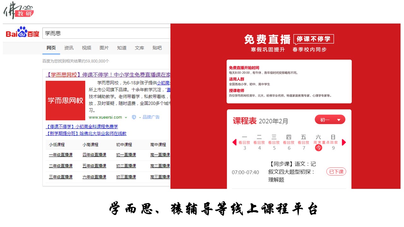Viewport: 404px width, 227px height.
Task: Open the 四年级直播课 link
Action: tap(94, 155)
